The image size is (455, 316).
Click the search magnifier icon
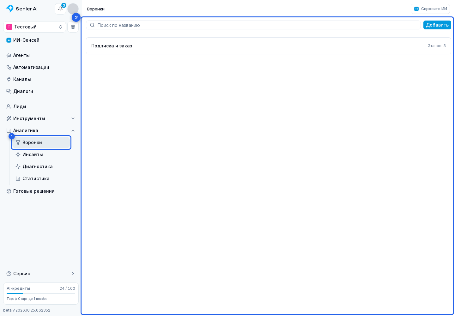[92, 25]
